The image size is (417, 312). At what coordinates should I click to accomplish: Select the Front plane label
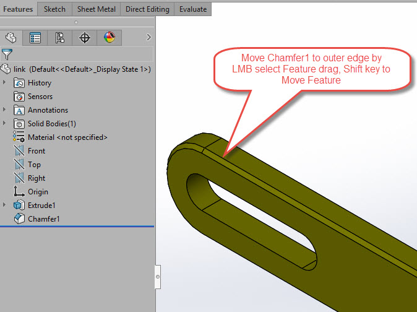(37, 151)
